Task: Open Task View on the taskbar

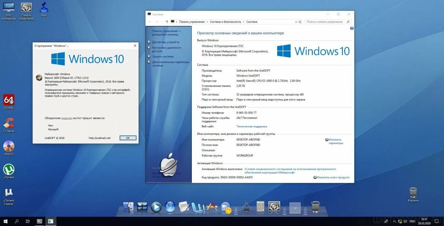Action: point(28,221)
